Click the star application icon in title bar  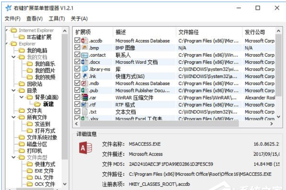8,8
